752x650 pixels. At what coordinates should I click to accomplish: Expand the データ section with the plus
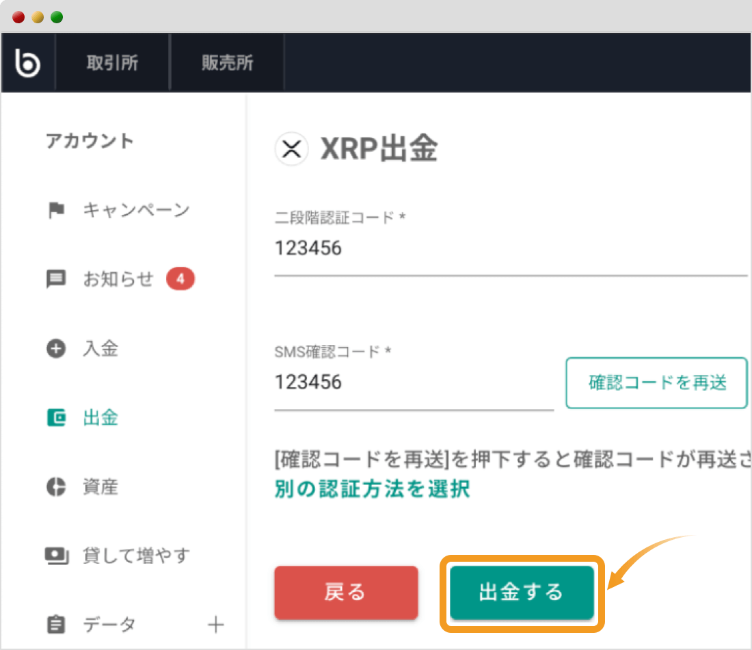[215, 624]
